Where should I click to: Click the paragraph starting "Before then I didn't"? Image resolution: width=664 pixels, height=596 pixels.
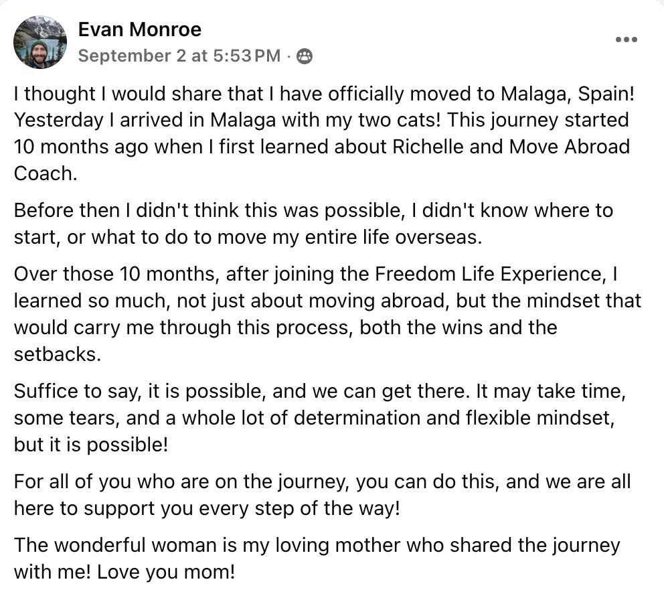313,223
